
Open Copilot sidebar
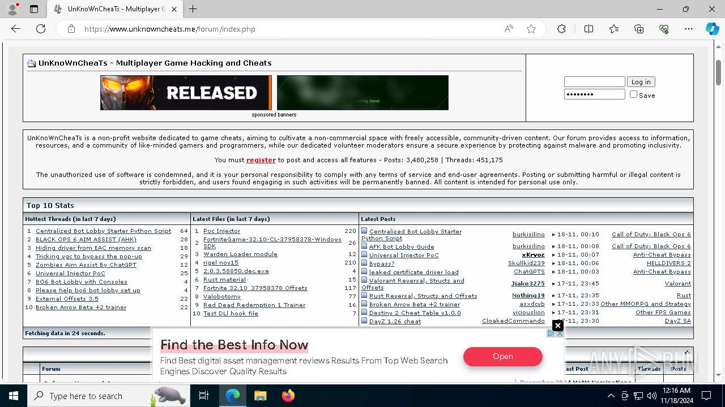(x=712, y=29)
